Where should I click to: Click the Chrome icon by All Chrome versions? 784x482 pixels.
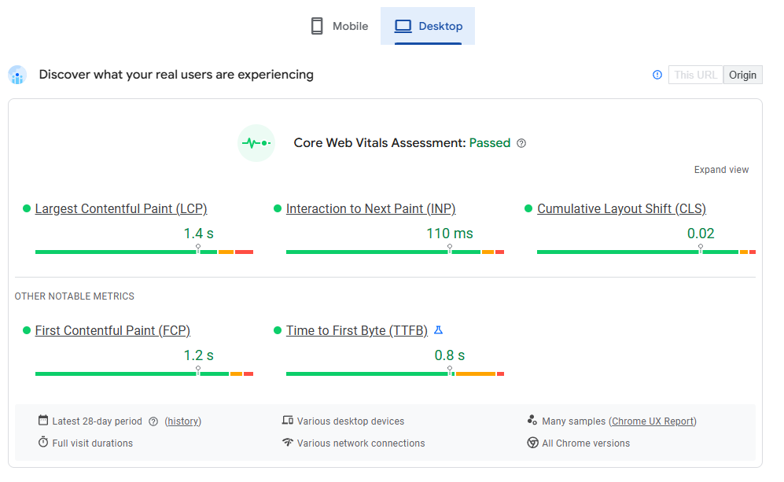click(x=533, y=443)
